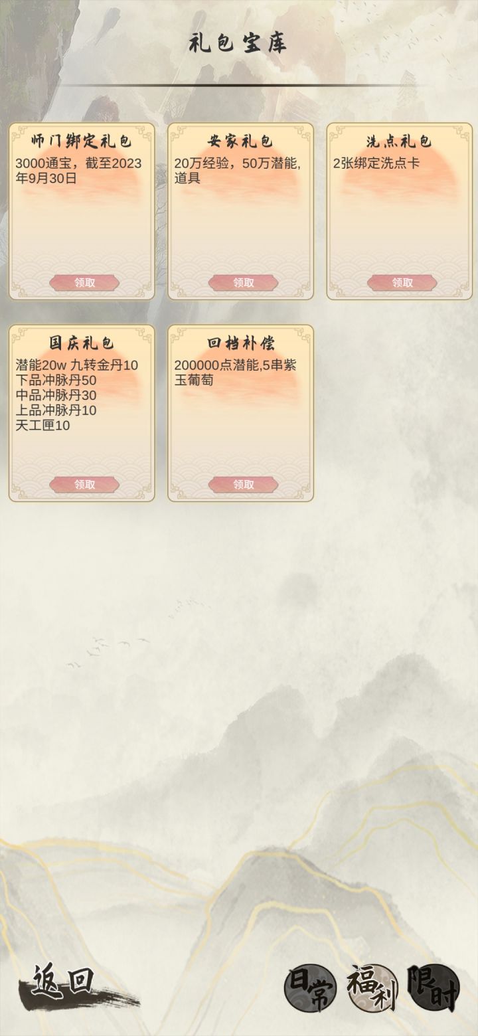Click the 礼包宝库 page heading
The height and width of the screenshot is (1036, 478).
pos(238,43)
